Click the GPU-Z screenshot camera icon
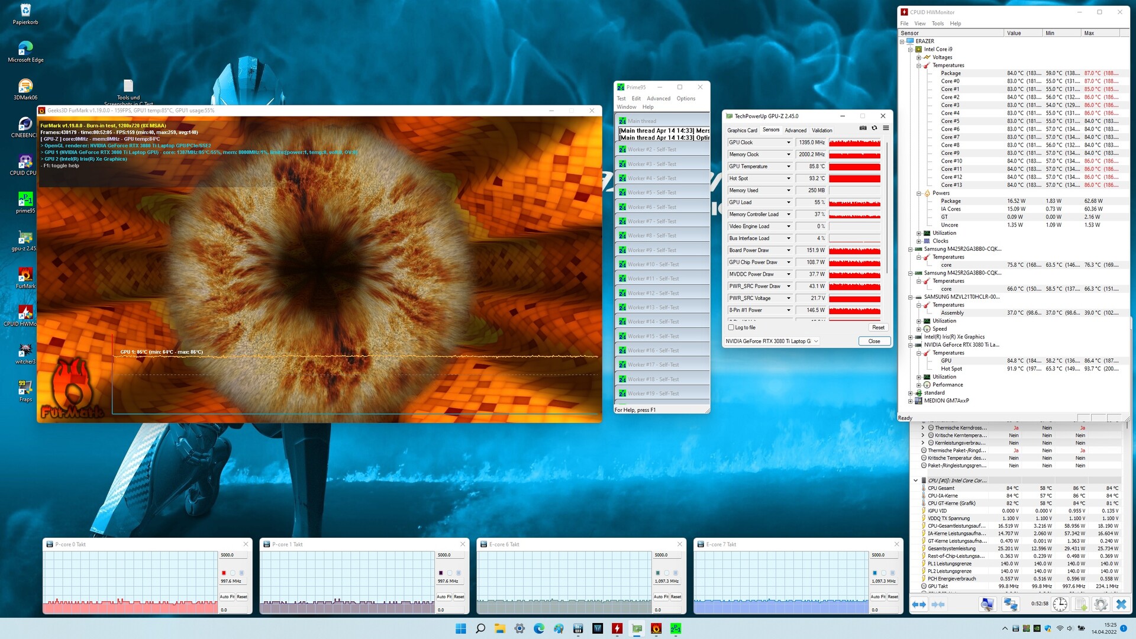 click(x=863, y=128)
